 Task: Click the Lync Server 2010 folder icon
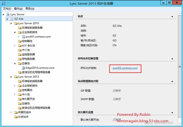16,23
